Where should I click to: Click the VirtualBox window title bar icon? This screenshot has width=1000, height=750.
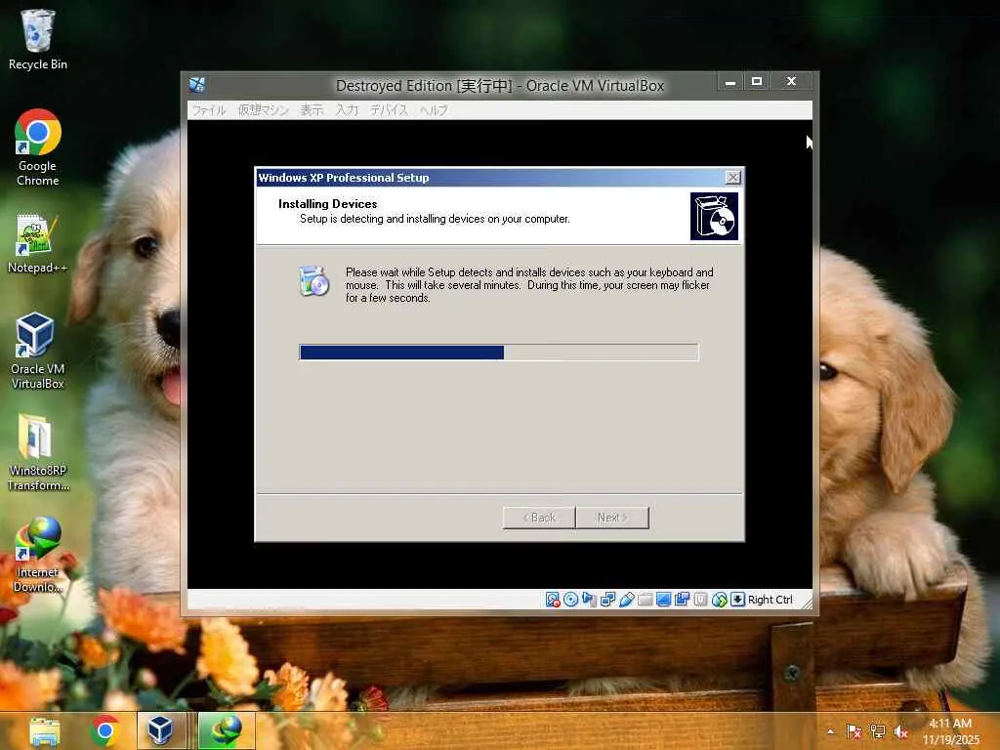tap(197, 85)
